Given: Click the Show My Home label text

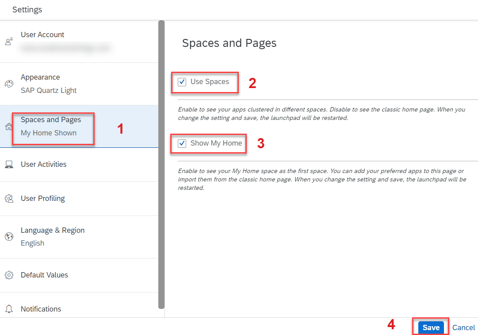Looking at the screenshot, I should [216, 143].
